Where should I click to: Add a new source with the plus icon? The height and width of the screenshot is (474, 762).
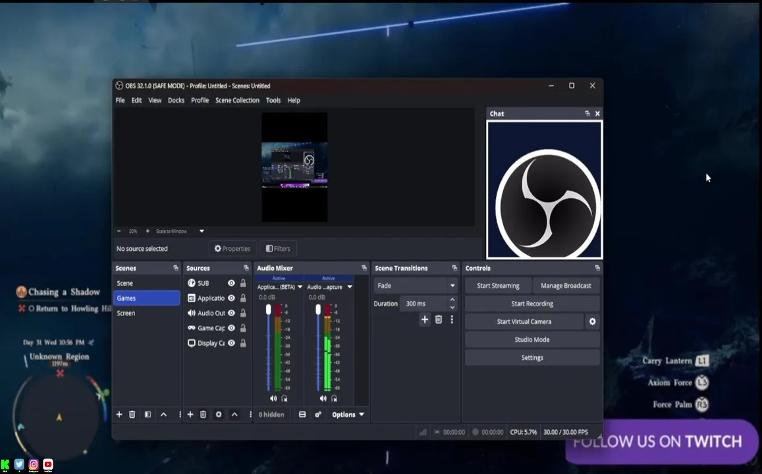tap(190, 414)
